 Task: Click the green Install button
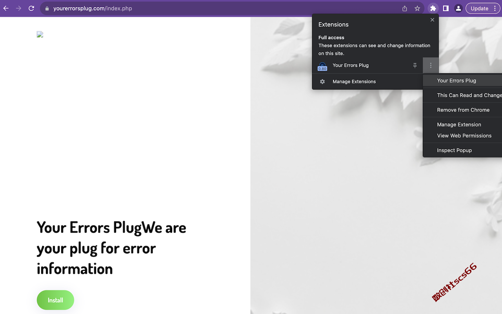click(55, 300)
